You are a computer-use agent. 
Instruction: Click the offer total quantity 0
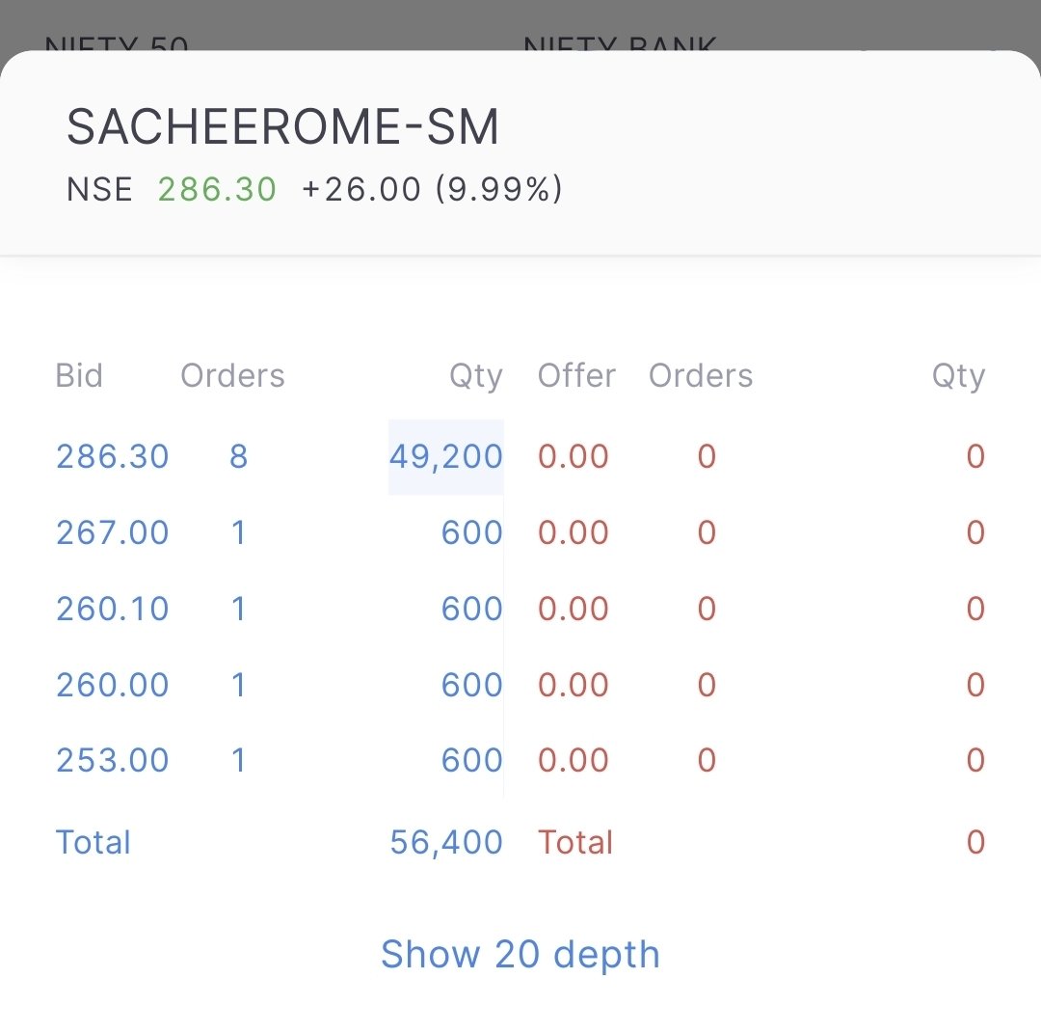tap(975, 843)
